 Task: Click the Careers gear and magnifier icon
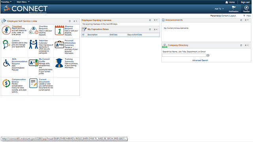point(6,44)
